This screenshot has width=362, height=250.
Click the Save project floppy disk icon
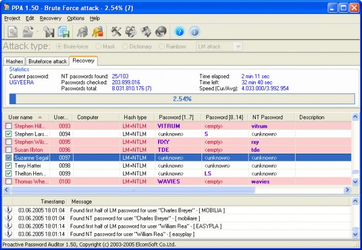(x=49, y=31)
